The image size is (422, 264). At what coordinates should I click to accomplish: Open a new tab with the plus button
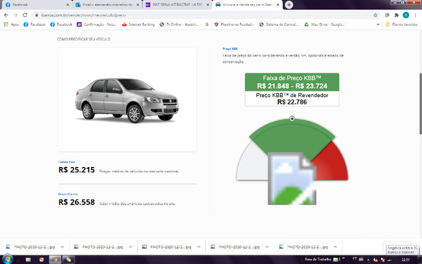(x=289, y=5)
